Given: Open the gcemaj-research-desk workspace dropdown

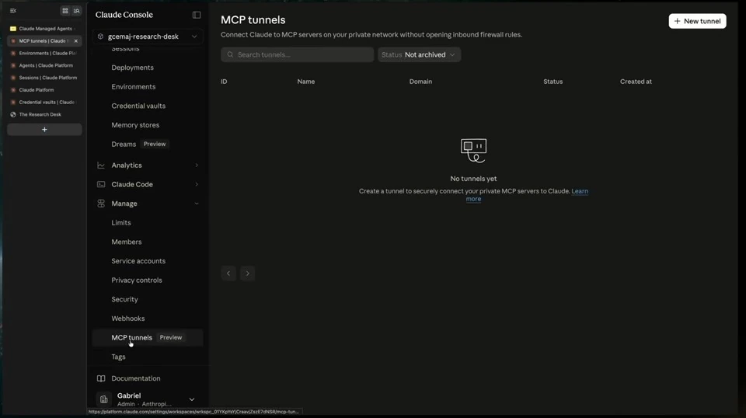Looking at the screenshot, I should coord(148,37).
